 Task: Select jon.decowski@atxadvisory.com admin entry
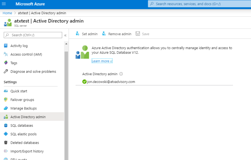[111, 82]
